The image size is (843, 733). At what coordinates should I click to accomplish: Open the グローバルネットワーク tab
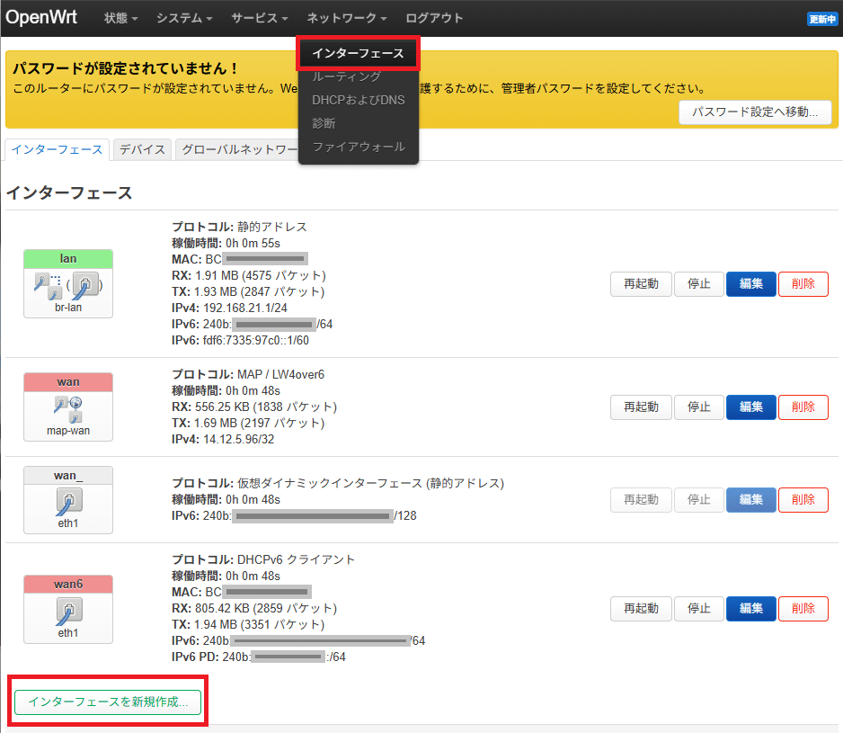coord(238,149)
